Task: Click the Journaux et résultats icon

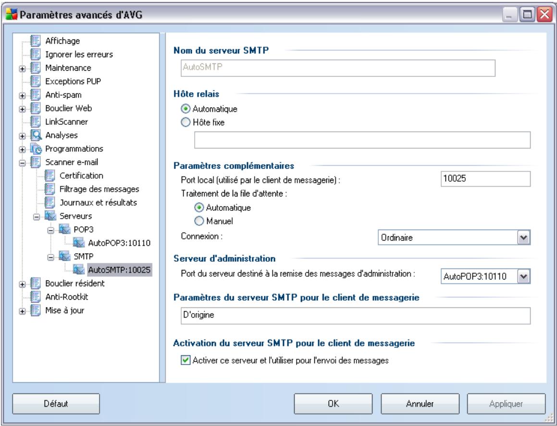Action: pos(50,203)
